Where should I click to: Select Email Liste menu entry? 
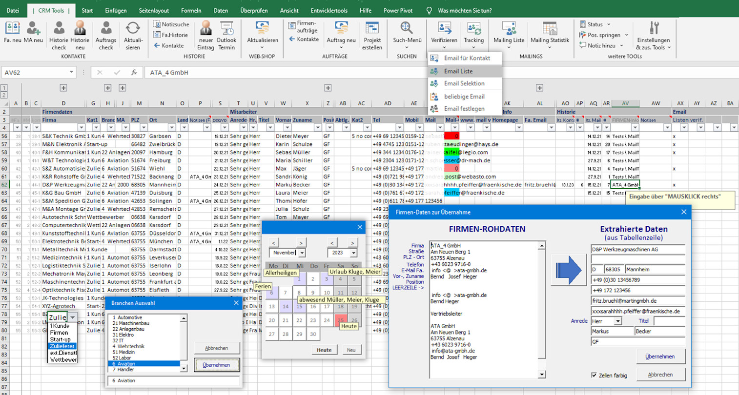coord(465,71)
